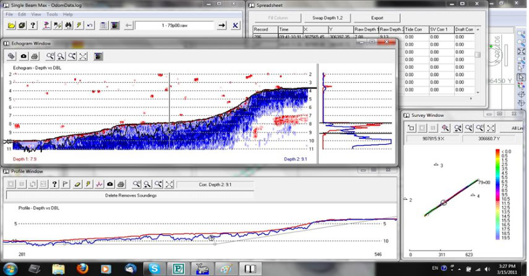The width and height of the screenshot is (529, 276).
Task: Open the Edit menu
Action: [x=22, y=14]
